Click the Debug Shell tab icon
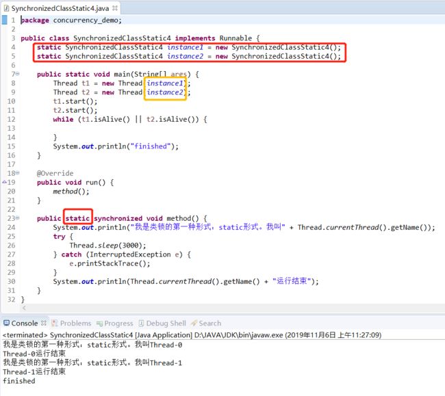The image size is (445, 396). 141,323
